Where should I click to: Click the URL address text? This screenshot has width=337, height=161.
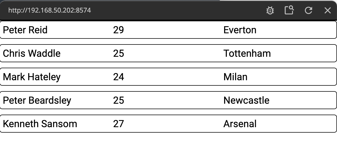click(x=50, y=10)
